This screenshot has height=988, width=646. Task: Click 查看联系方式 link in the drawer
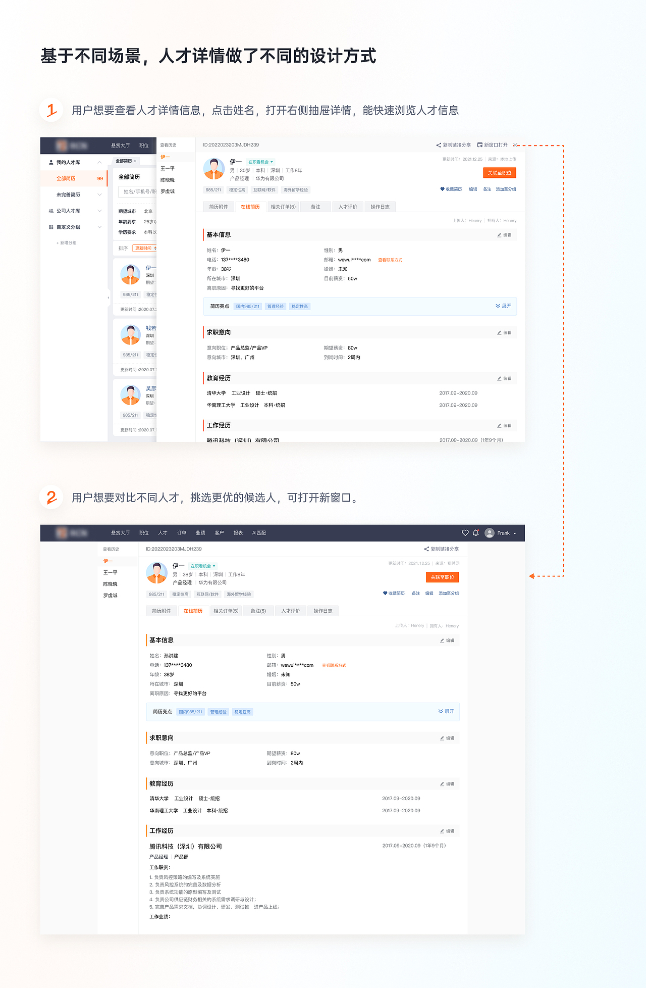tap(390, 260)
